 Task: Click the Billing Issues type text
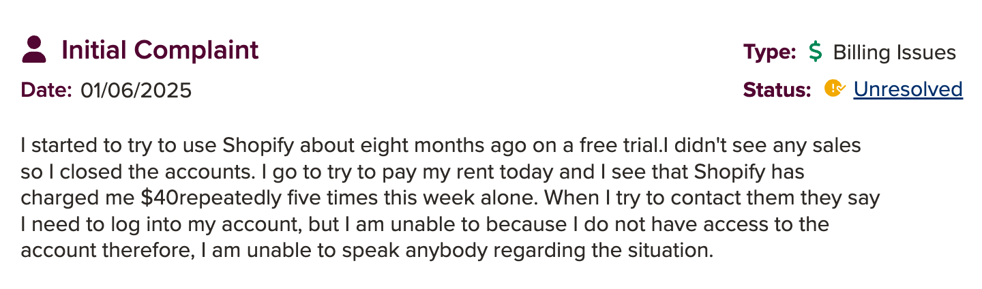[894, 52]
